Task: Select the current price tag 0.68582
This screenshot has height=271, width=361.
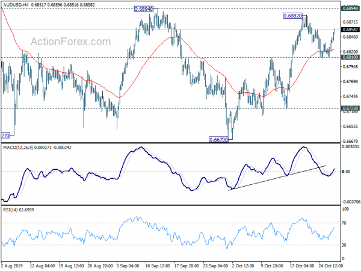Action: (350, 30)
